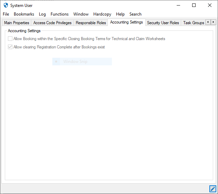Open the Help menu
218x194 pixels.
pos(120,14)
